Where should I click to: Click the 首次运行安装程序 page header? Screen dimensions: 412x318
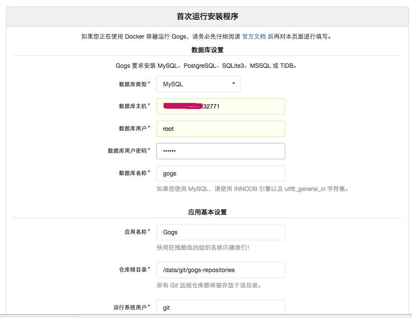tap(208, 16)
